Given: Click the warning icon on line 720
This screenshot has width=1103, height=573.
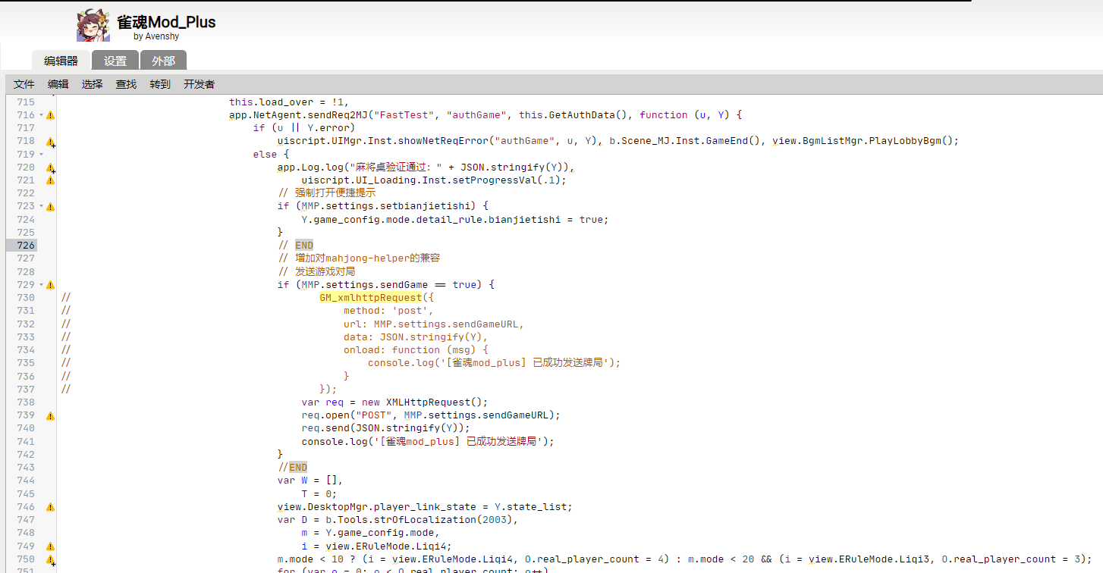Looking at the screenshot, I should (x=50, y=168).
